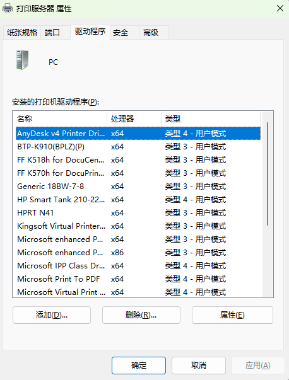Close the 打印服务器 属性 dialog
Viewport: 289px width, 380px height.
coord(280,8)
